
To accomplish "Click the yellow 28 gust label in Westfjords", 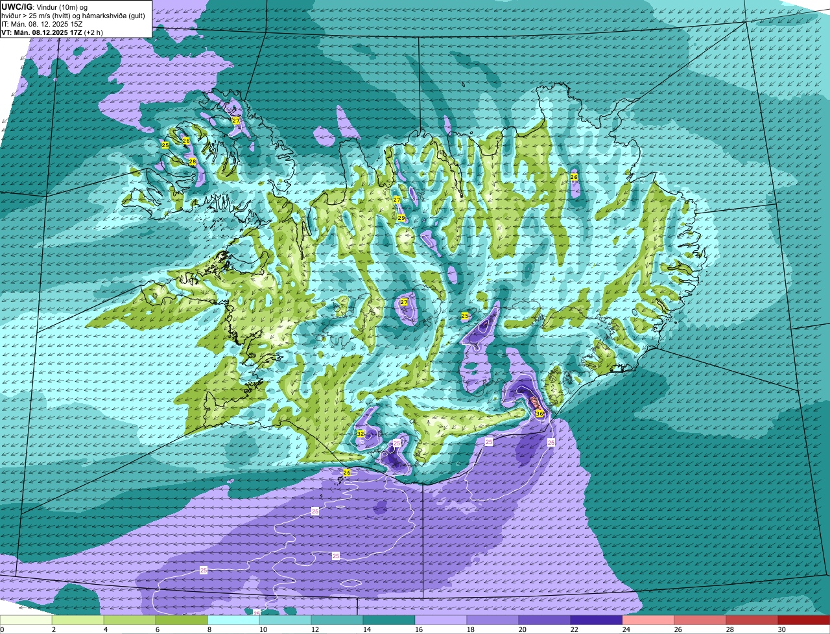I will [192, 161].
